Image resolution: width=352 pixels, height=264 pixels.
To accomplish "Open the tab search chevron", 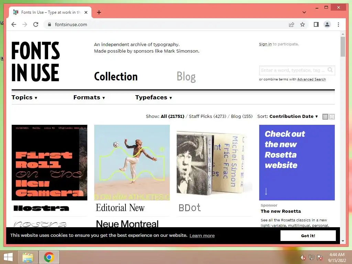I will [x=304, y=12].
